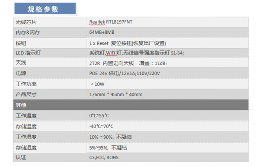266x166 pixels.
Task: Click the 176mm * 95mm * 40mm dimensions
Action: tap(116, 94)
